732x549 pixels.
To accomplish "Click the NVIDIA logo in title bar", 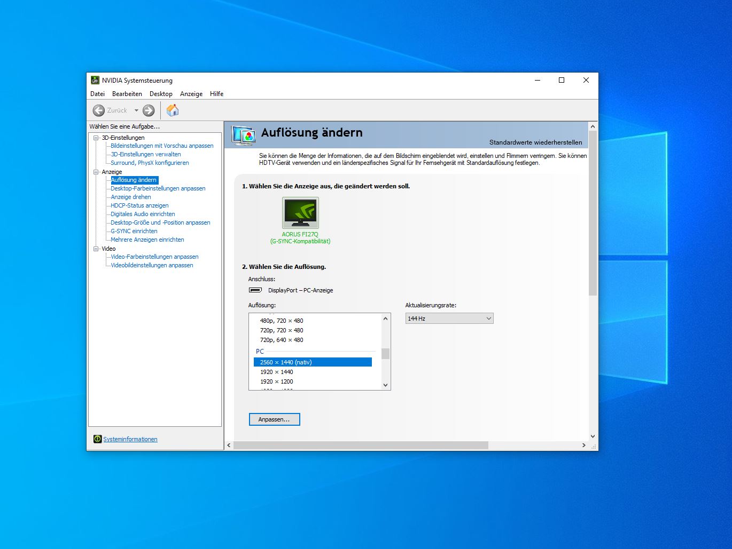I will [95, 81].
